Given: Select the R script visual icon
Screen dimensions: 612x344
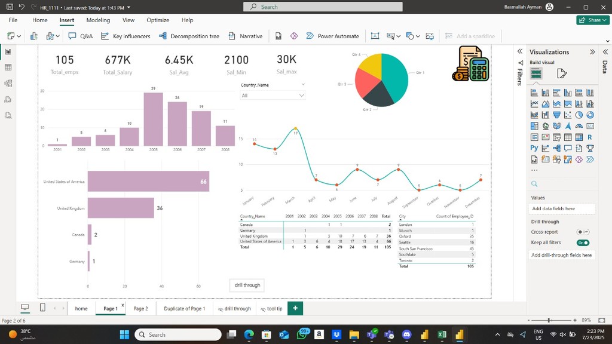Looking at the screenshot, I should point(590,137).
